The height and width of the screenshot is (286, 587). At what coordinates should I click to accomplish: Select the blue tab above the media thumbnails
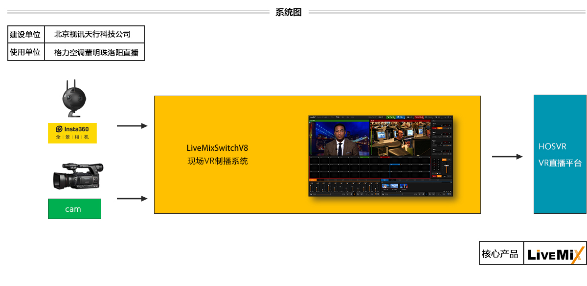tap(385, 180)
